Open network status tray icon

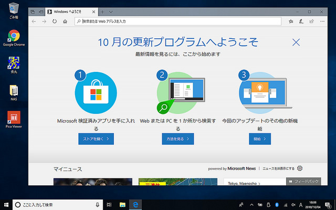click(x=285, y=205)
